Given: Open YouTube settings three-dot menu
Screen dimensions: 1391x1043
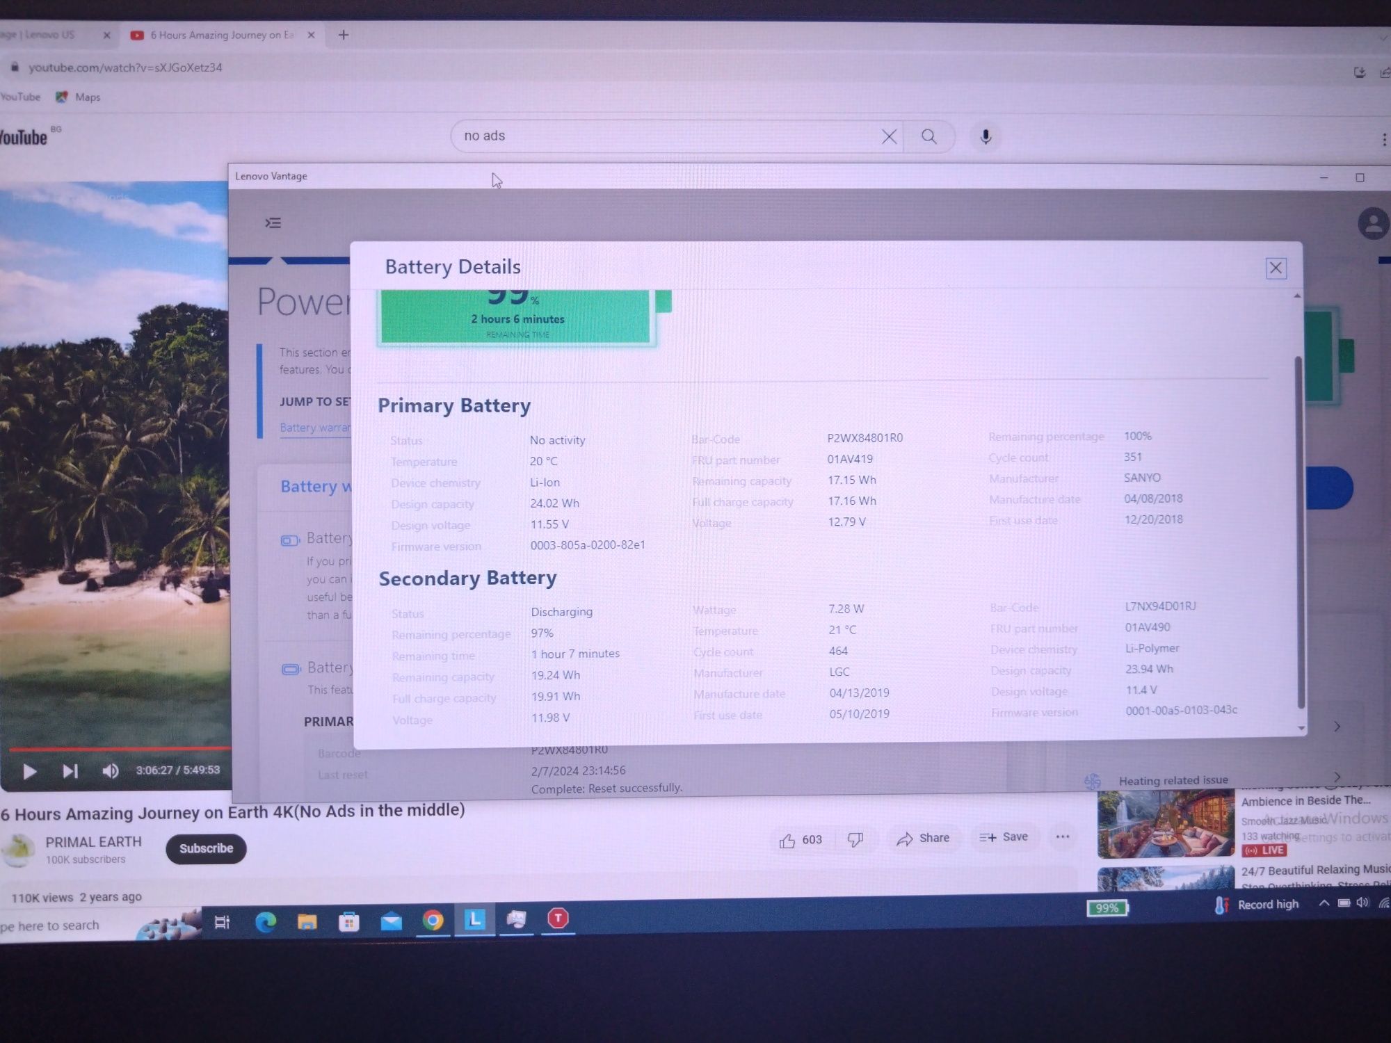Looking at the screenshot, I should pyautogui.click(x=1384, y=140).
